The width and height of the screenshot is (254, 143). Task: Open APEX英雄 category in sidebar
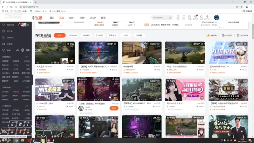point(26,81)
